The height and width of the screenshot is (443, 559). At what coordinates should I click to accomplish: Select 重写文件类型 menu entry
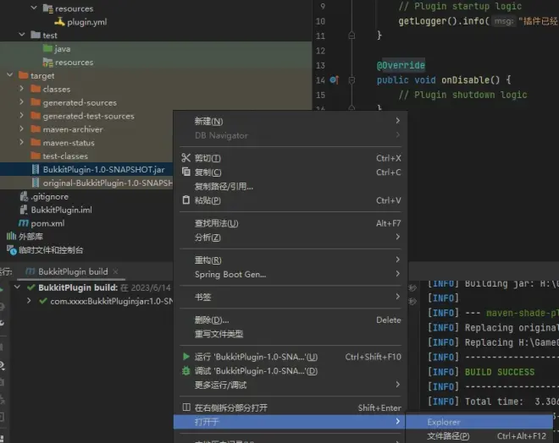point(291,334)
